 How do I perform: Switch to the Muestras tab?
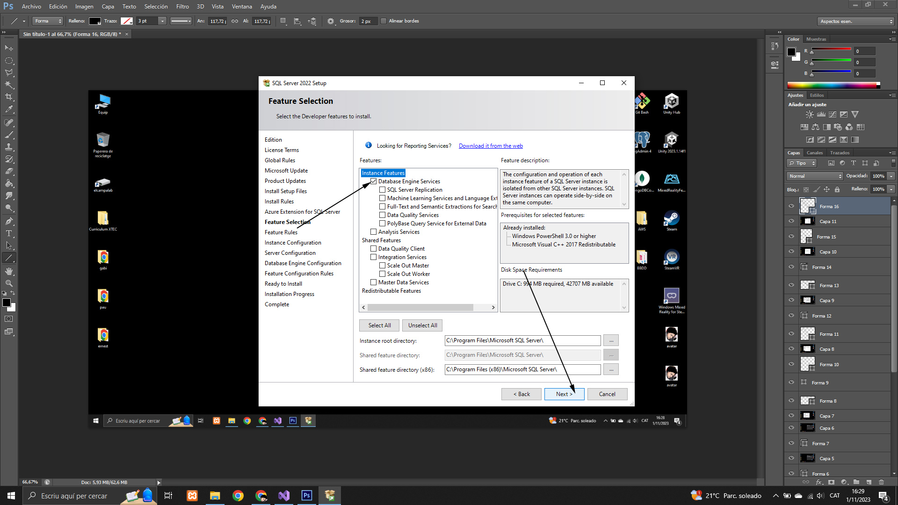coord(816,39)
